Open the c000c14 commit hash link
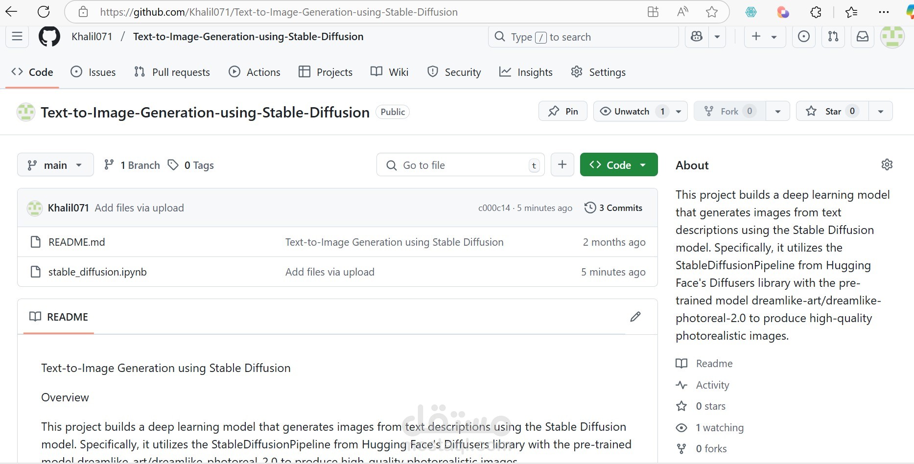This screenshot has width=914, height=464. (494, 208)
